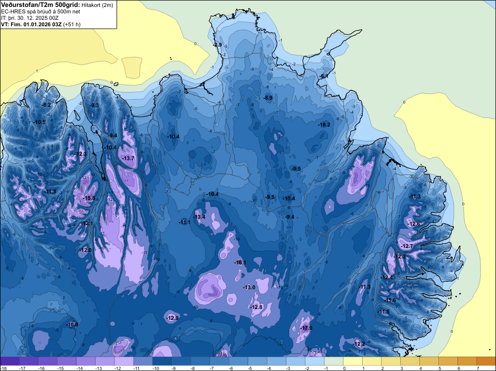Select the -8.9 temperature label

pos(268,98)
